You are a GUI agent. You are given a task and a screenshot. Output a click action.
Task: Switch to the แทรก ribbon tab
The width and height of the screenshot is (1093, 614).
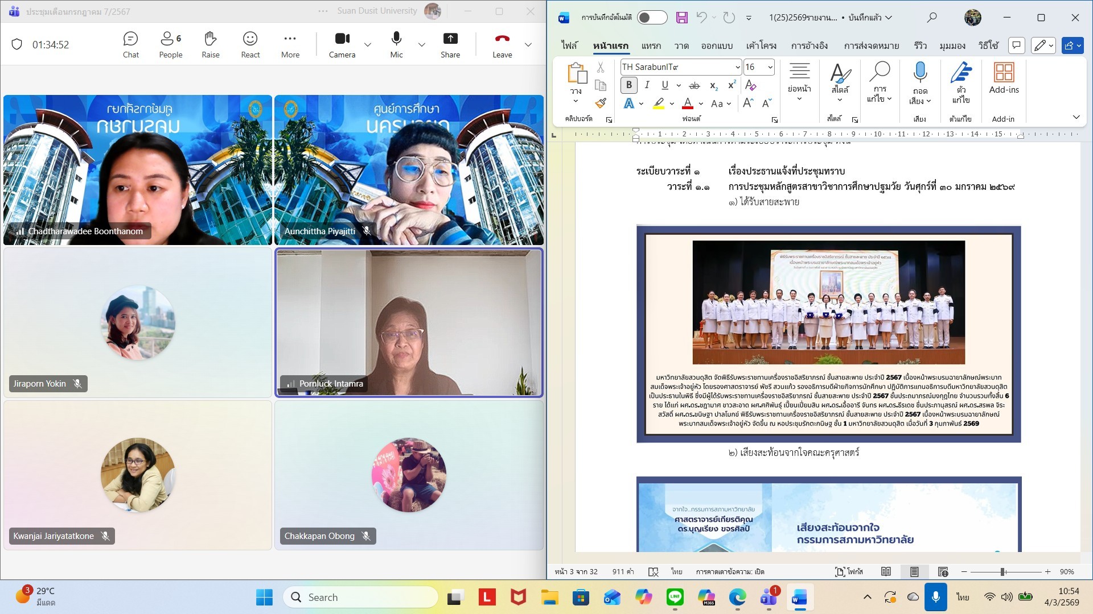[x=651, y=45]
